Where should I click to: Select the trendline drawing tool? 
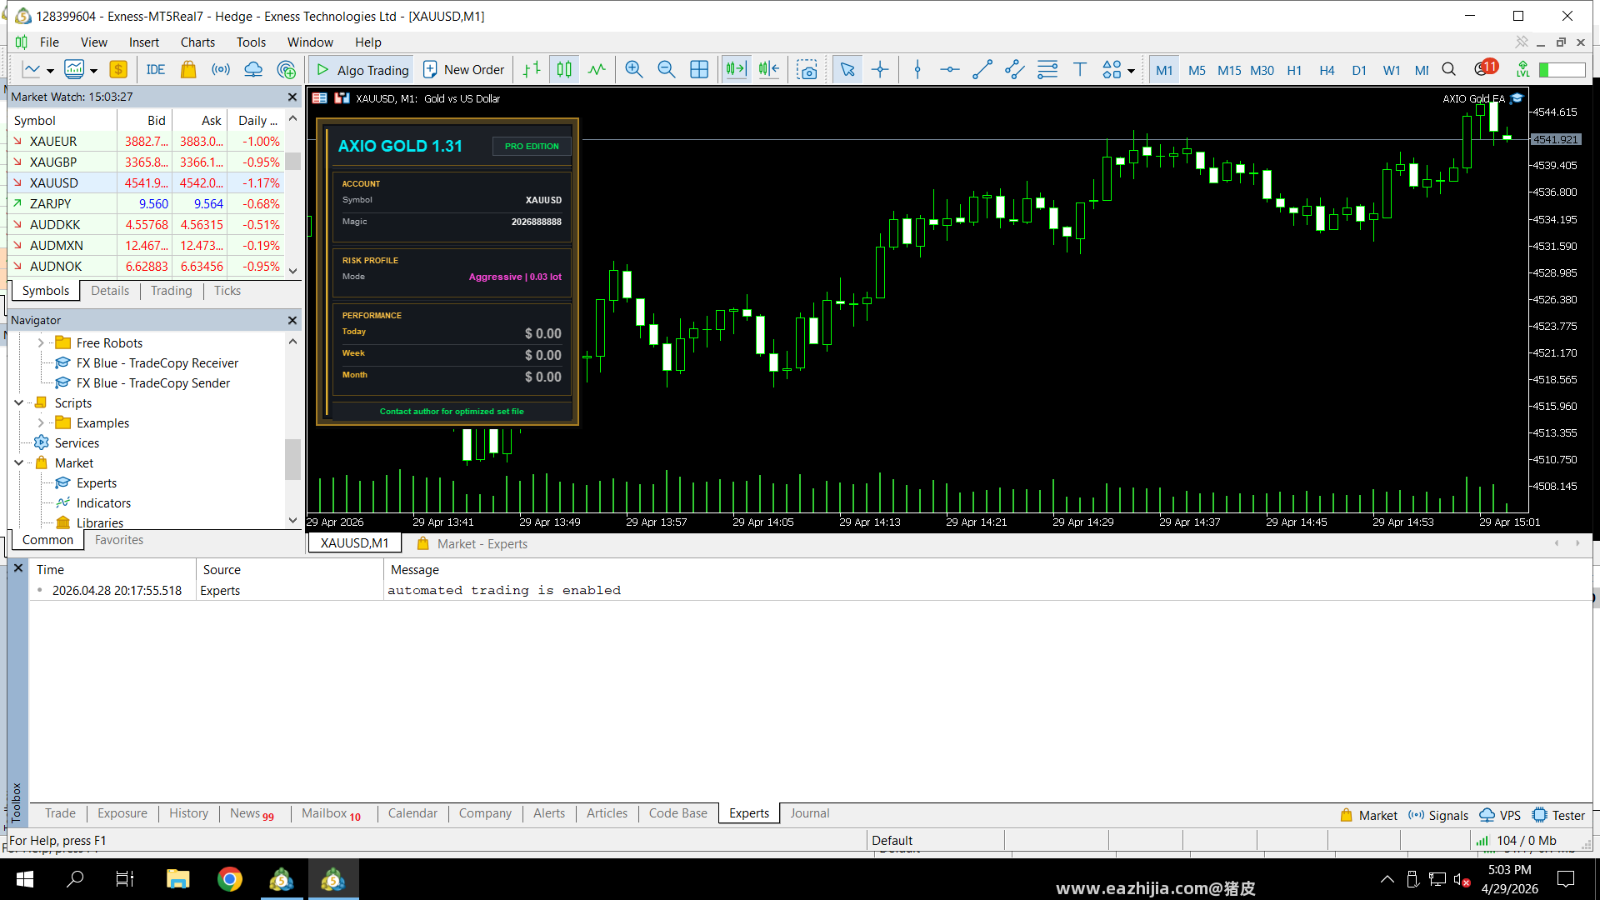point(982,70)
